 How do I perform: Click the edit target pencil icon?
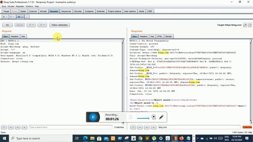point(245,25)
